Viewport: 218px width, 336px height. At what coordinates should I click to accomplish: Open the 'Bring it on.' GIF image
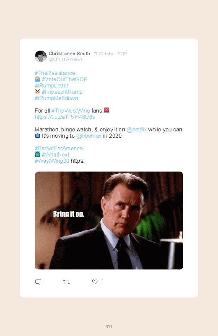tap(109, 221)
